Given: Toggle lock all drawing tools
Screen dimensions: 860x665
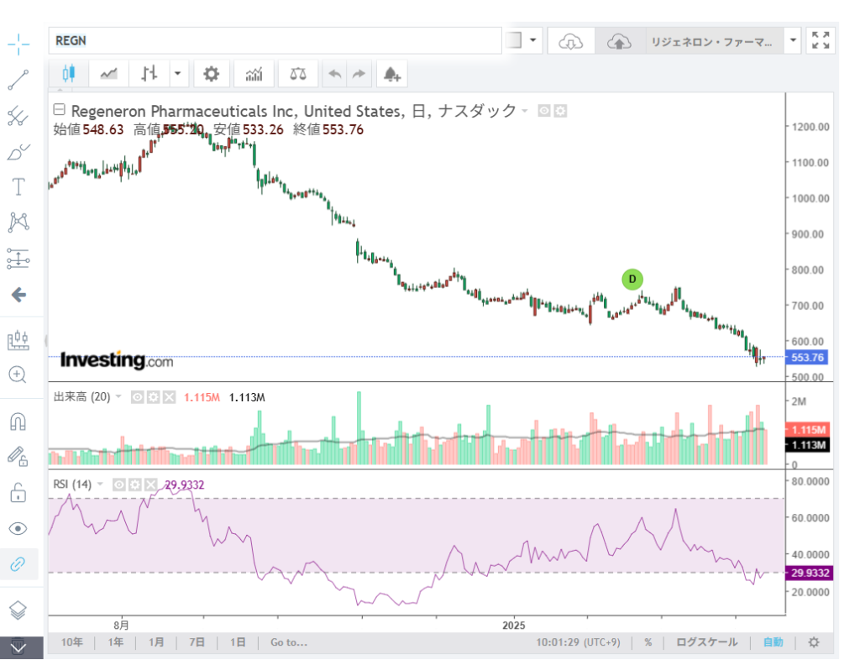Looking at the screenshot, I should pyautogui.click(x=18, y=492).
